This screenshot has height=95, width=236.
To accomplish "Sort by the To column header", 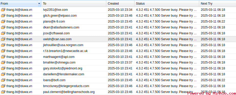I will coord(74,4).
